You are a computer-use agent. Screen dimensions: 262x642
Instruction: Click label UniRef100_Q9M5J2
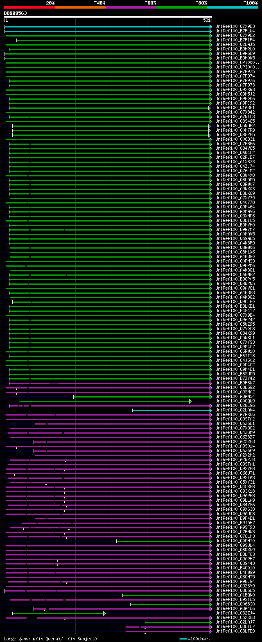[x=235, y=94]
